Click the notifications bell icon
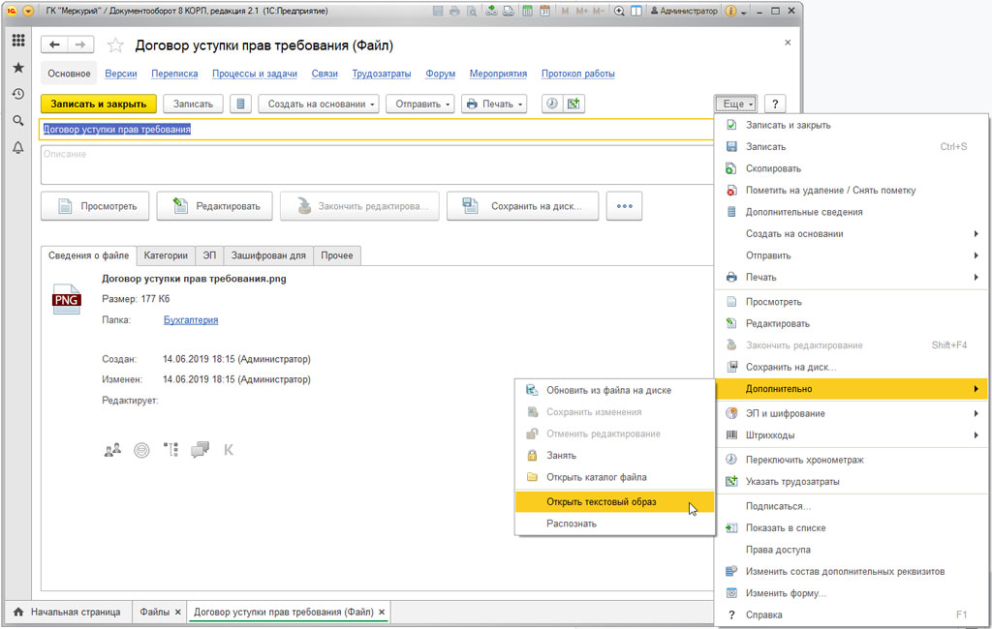The image size is (992, 629). coord(17,147)
